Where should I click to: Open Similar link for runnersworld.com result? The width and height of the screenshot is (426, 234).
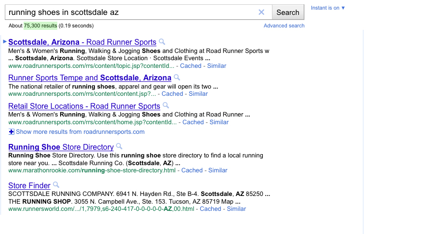tap(236, 209)
